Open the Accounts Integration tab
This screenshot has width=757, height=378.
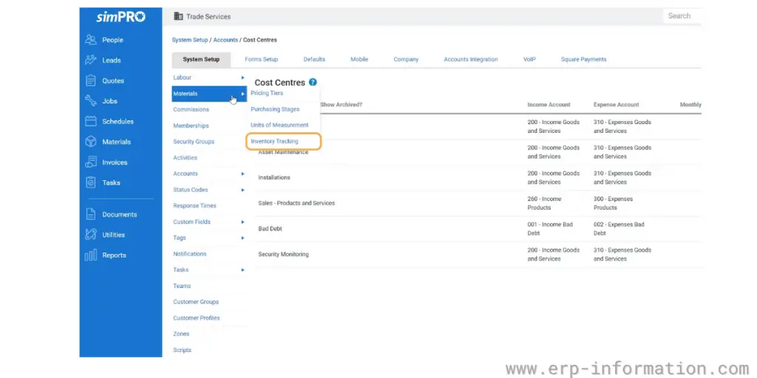[x=470, y=60]
